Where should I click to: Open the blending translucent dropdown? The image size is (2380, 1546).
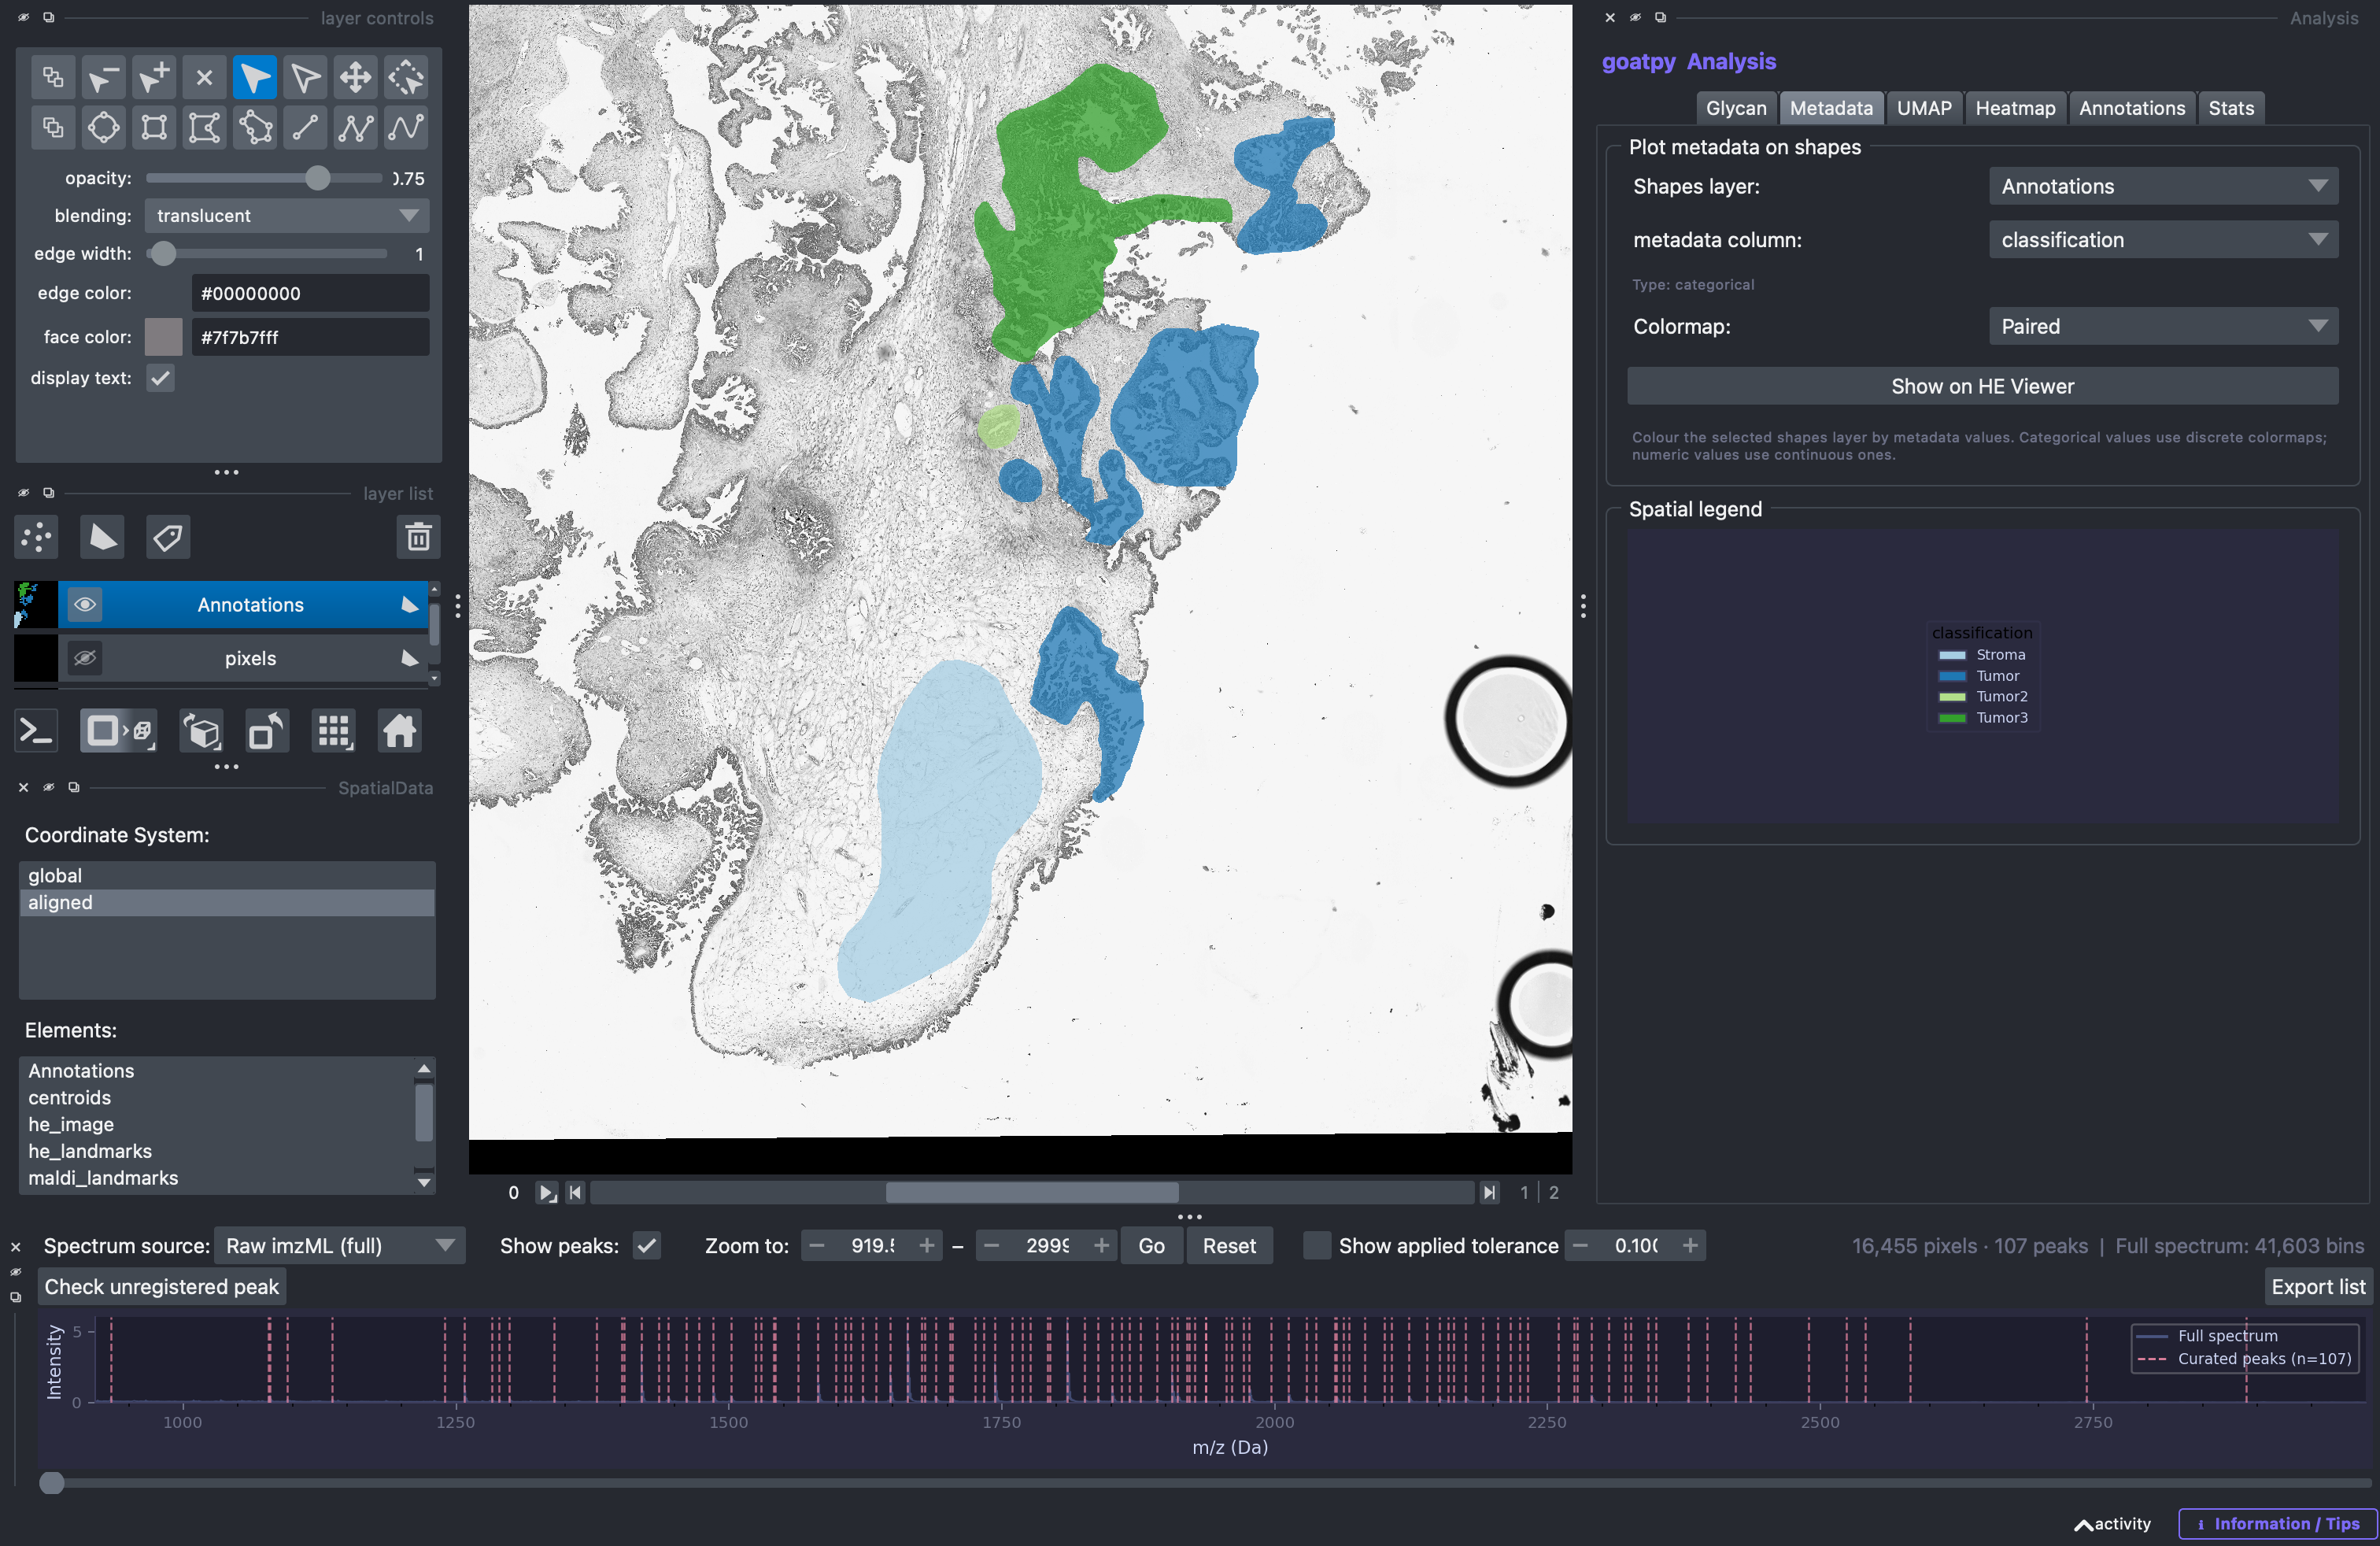(287, 216)
